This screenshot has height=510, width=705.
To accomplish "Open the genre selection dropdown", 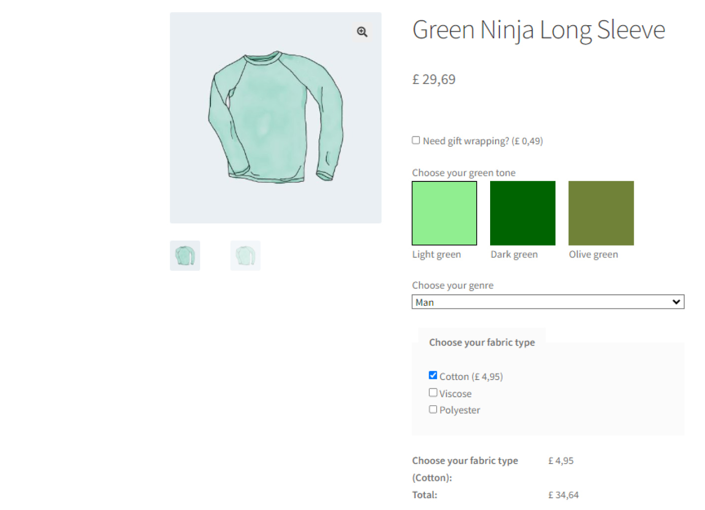I will tap(548, 301).
